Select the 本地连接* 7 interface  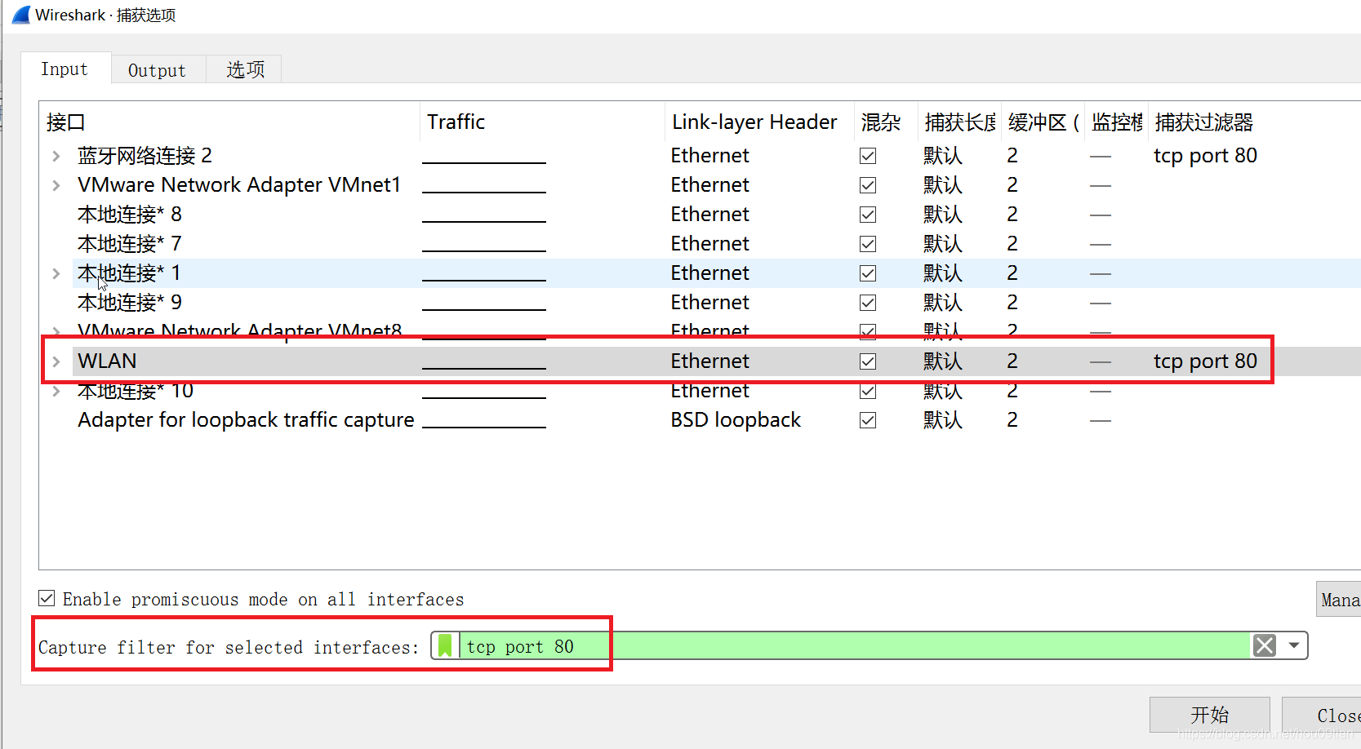[129, 244]
